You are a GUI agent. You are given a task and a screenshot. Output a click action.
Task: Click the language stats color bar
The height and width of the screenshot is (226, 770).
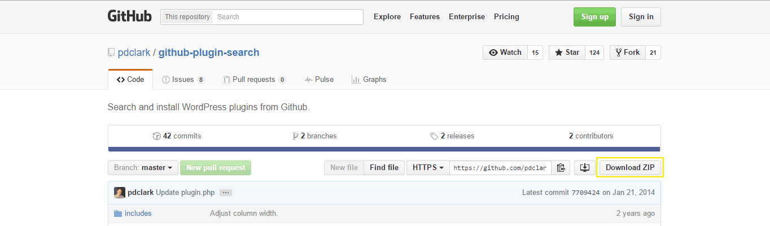384,149
